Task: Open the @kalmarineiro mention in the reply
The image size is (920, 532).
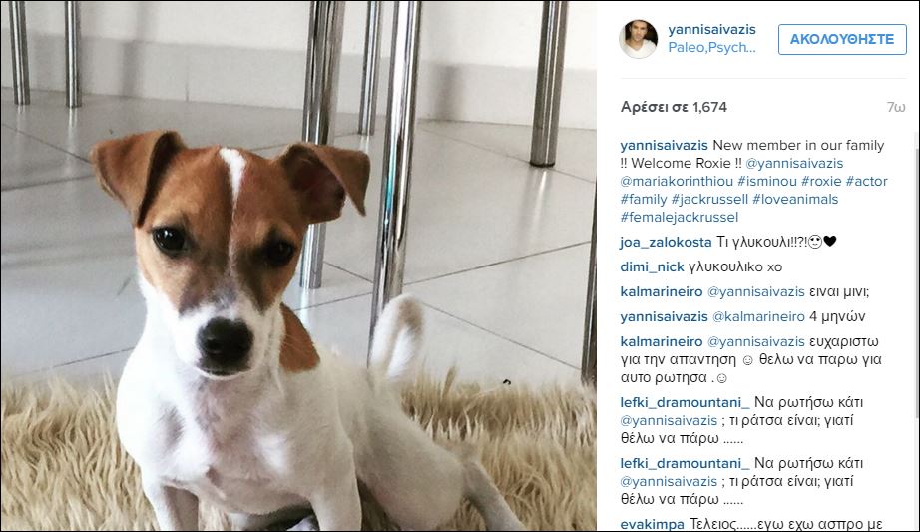Action: click(x=758, y=316)
